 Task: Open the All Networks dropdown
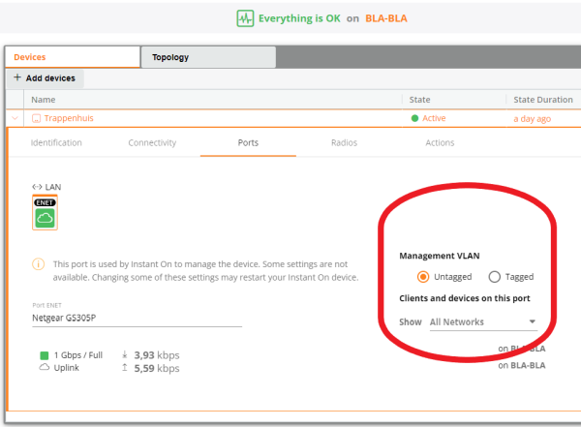click(484, 321)
